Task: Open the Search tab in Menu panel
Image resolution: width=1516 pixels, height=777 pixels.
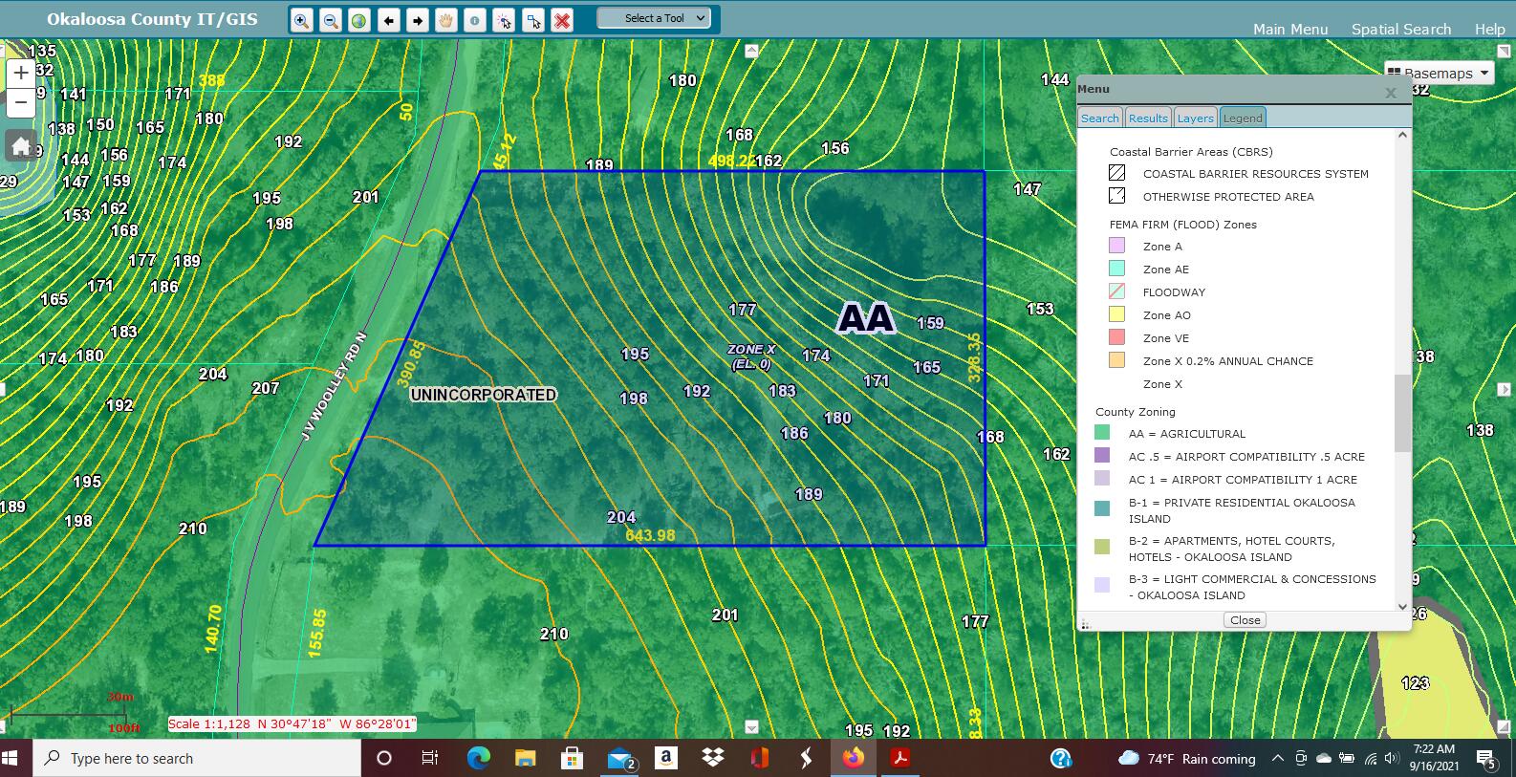Action: (x=1099, y=118)
